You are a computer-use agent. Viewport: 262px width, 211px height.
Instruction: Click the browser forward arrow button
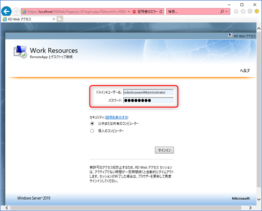[16, 11]
